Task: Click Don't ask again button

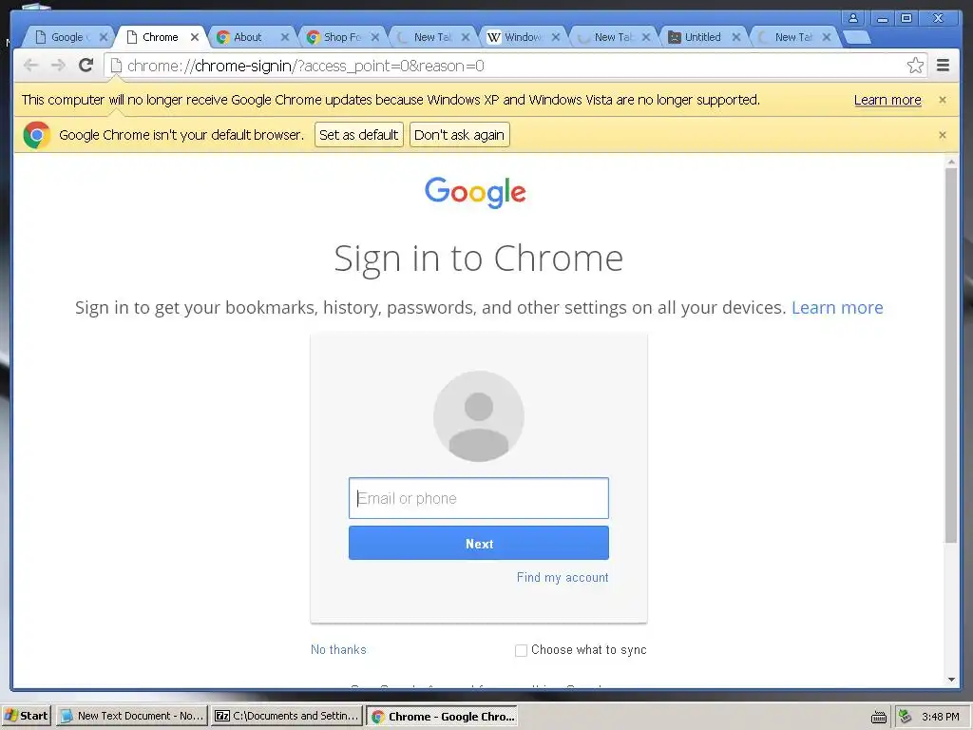Action: [x=459, y=135]
